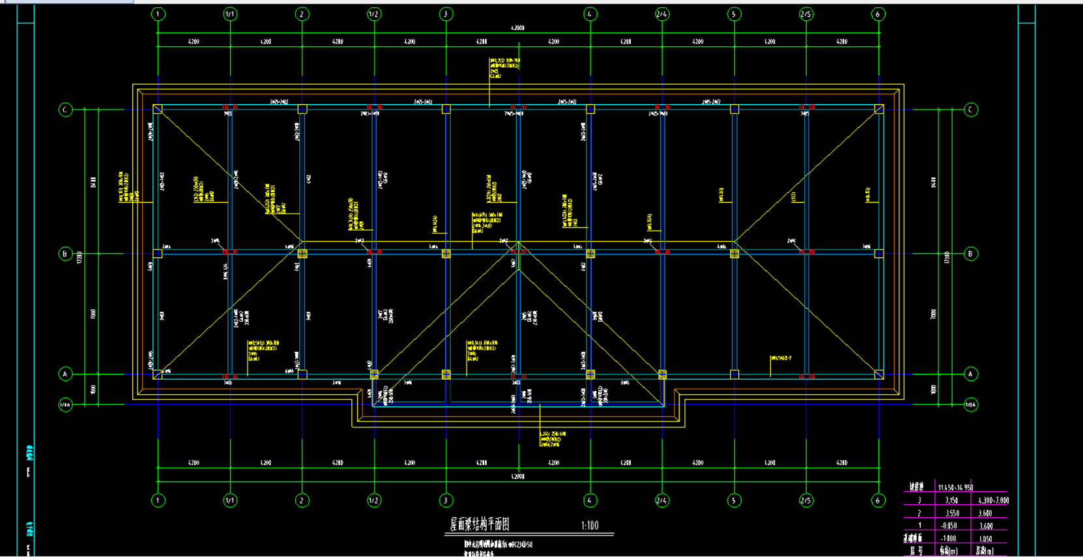1083x557 pixels.
Task: Pick axis bubble 1 below the plan
Action: tap(158, 500)
